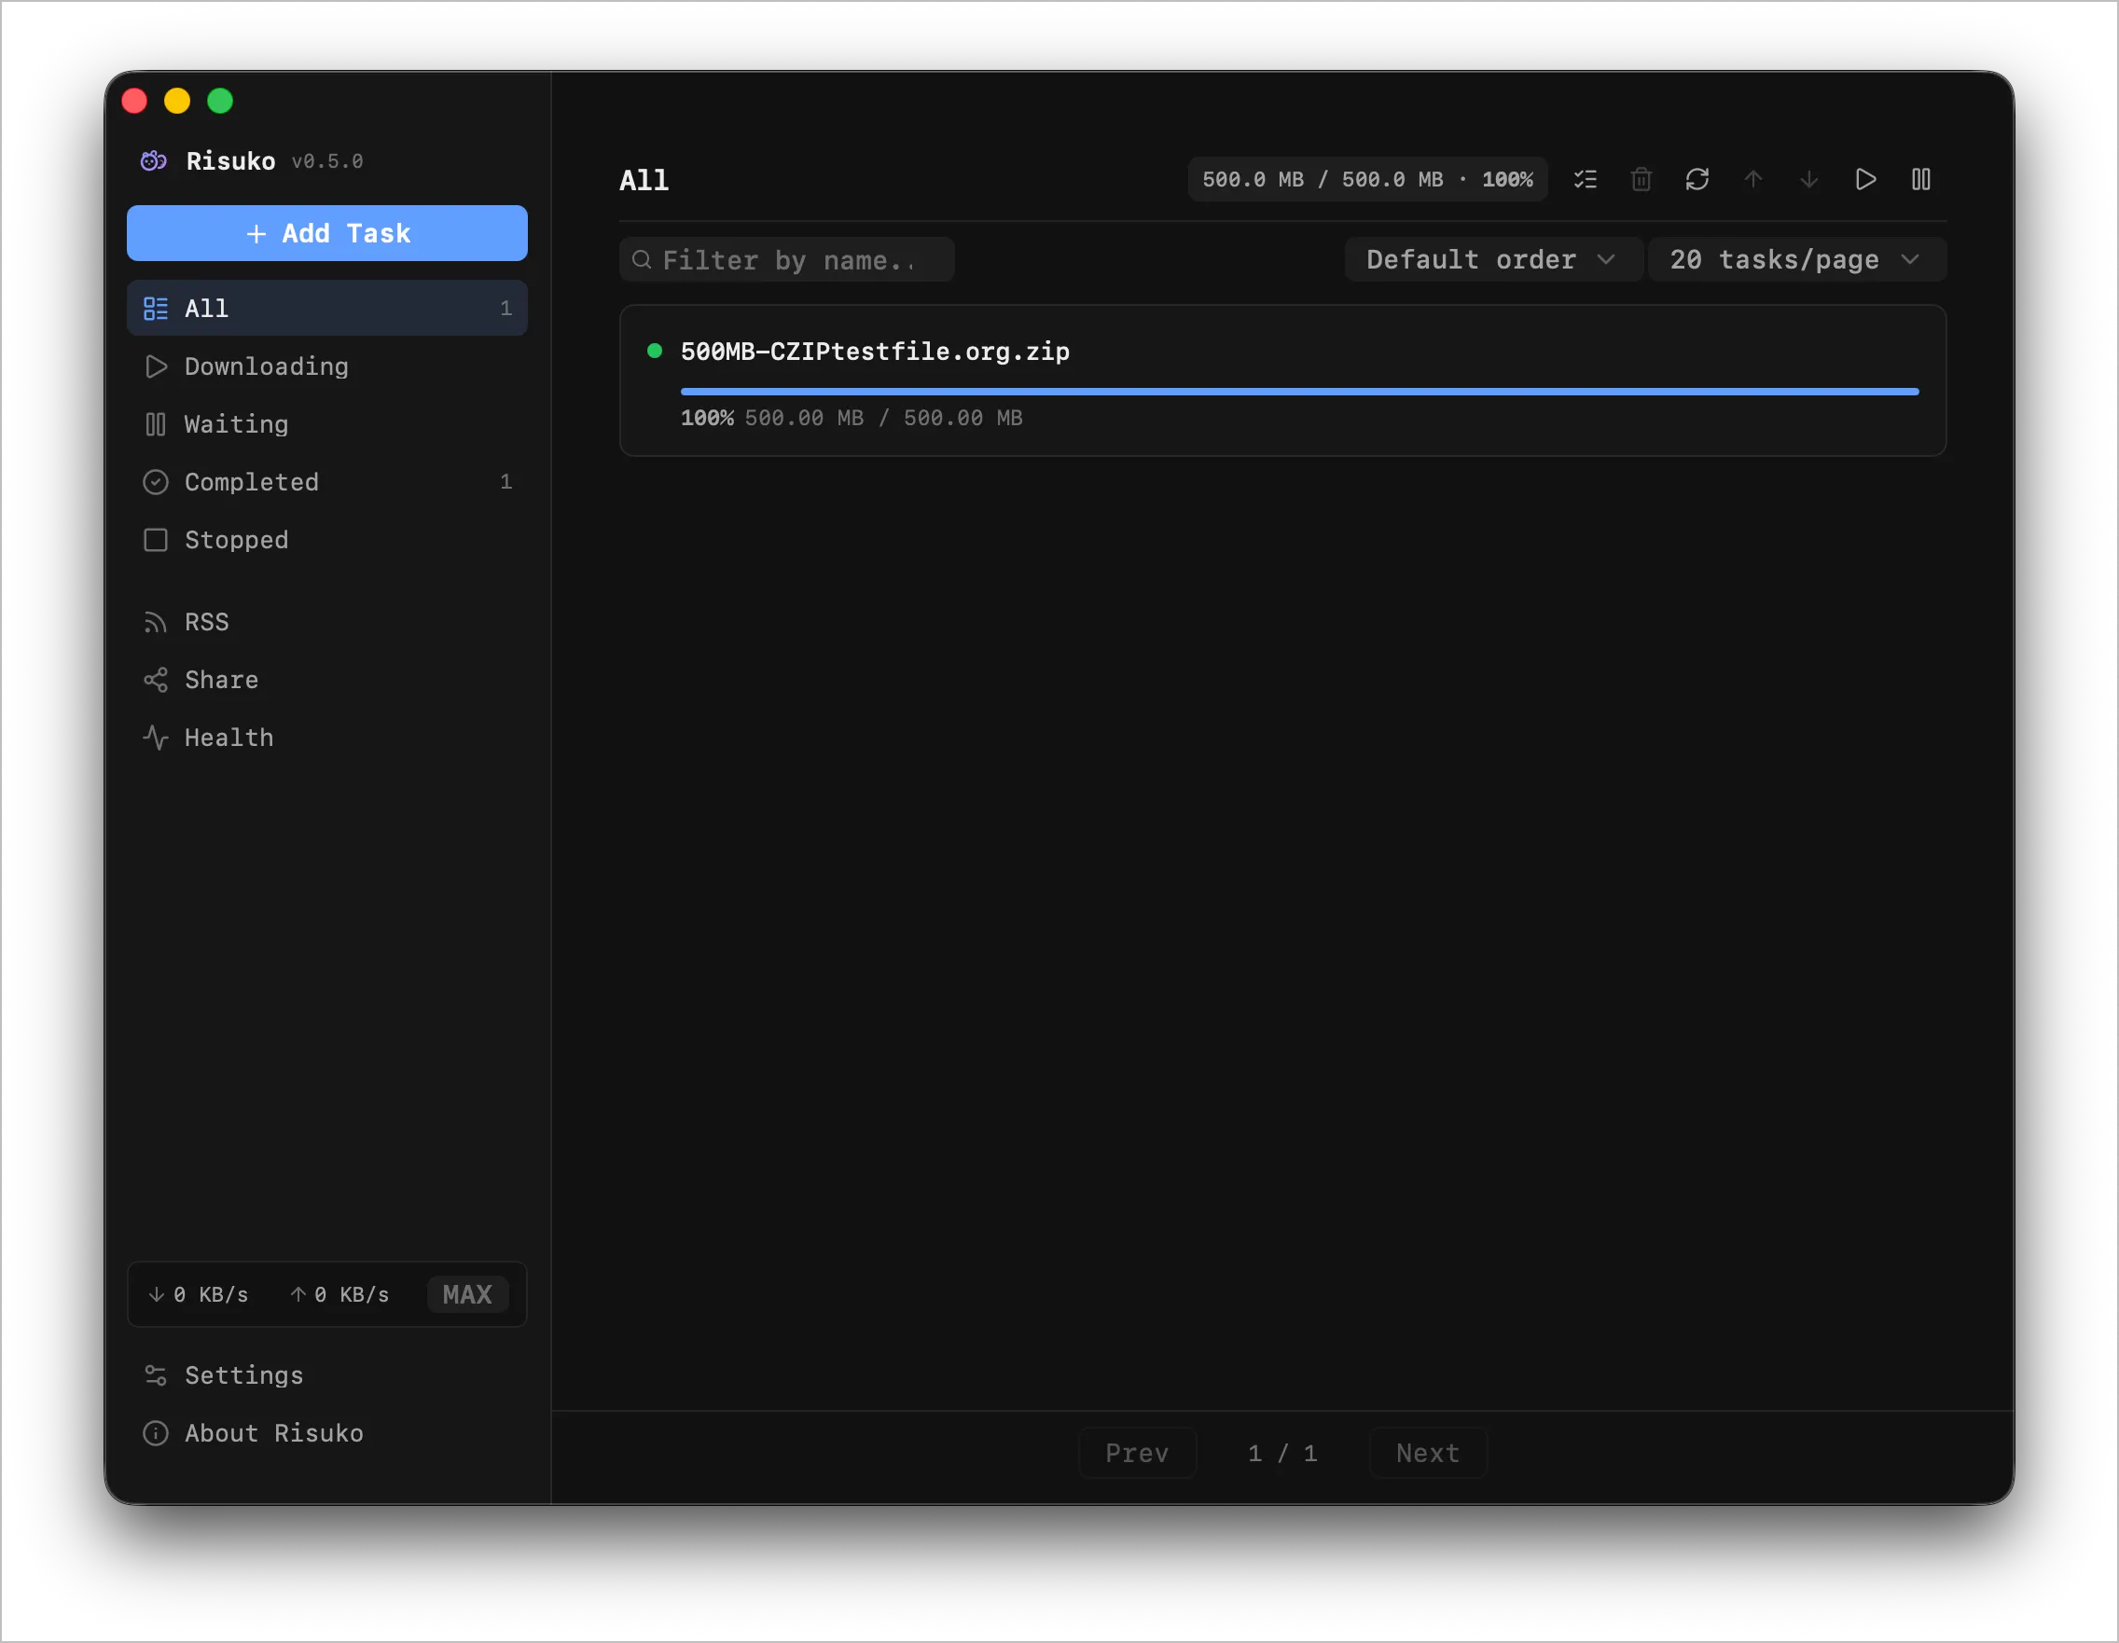
Task: Click the All heading in main panel
Action: [644, 180]
